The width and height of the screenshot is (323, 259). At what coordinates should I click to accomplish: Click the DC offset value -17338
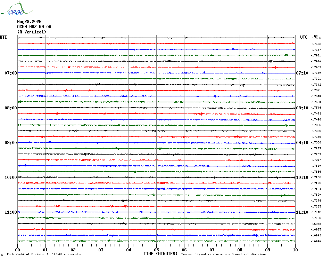point(316,142)
